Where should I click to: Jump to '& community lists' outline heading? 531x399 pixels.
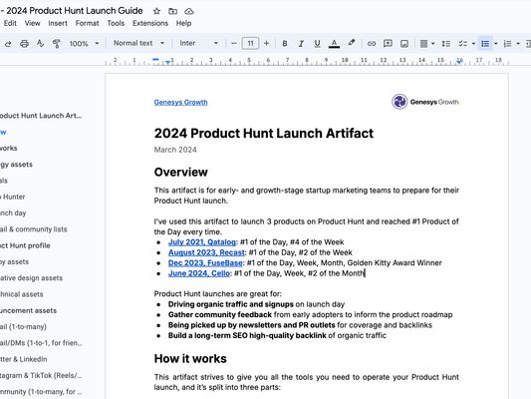(34, 229)
